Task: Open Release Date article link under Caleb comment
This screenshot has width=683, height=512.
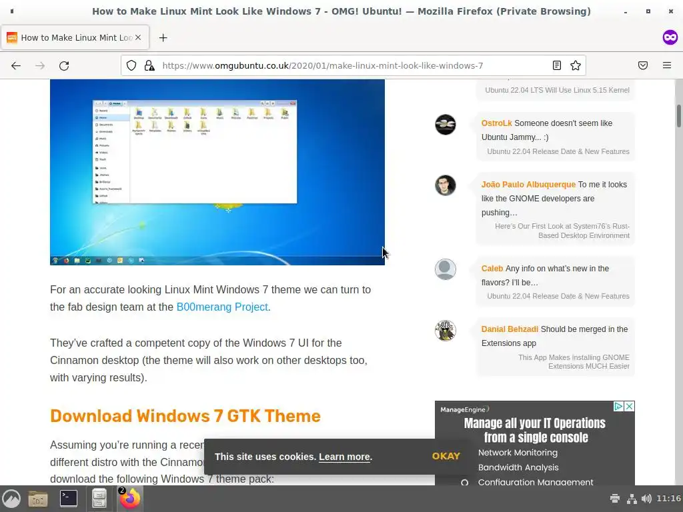Action: (558, 296)
